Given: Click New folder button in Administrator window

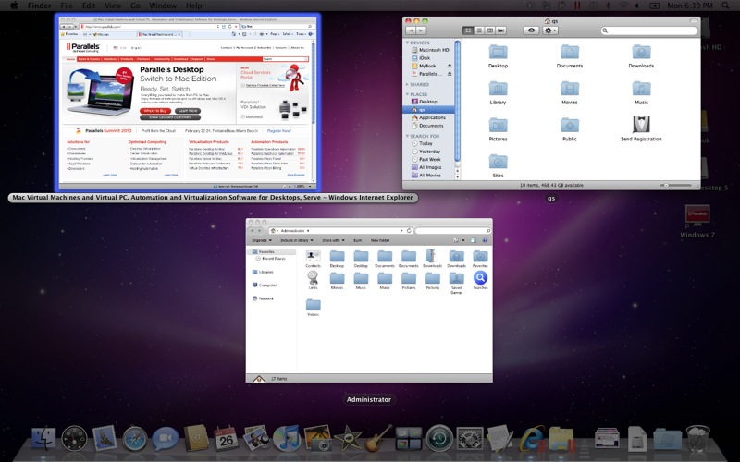Looking at the screenshot, I should pos(380,239).
